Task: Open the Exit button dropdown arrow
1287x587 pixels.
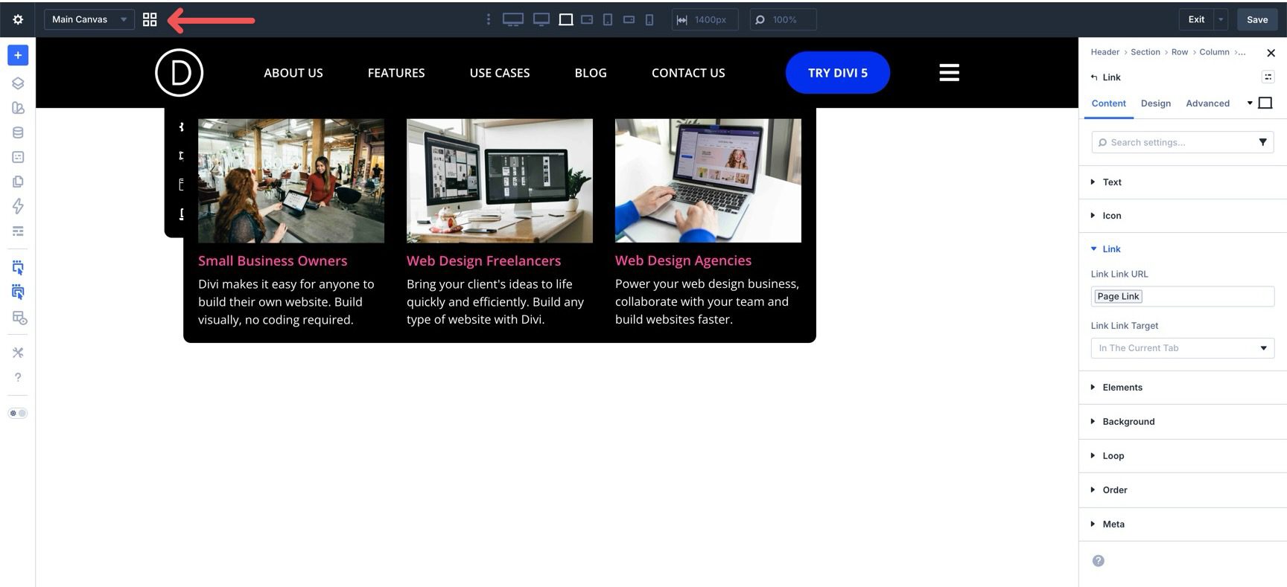Action: click(1221, 19)
